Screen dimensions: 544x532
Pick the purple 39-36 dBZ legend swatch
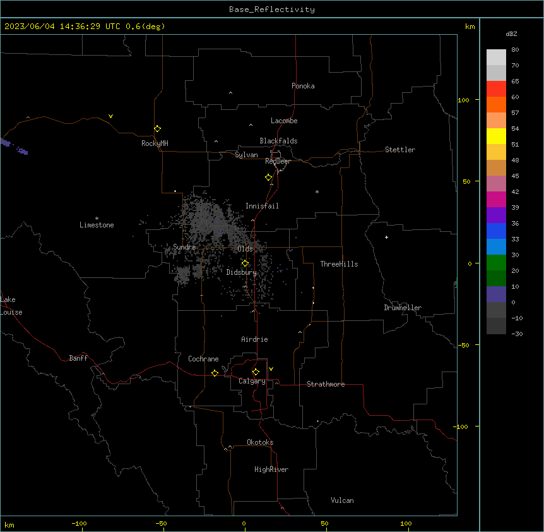click(x=496, y=215)
